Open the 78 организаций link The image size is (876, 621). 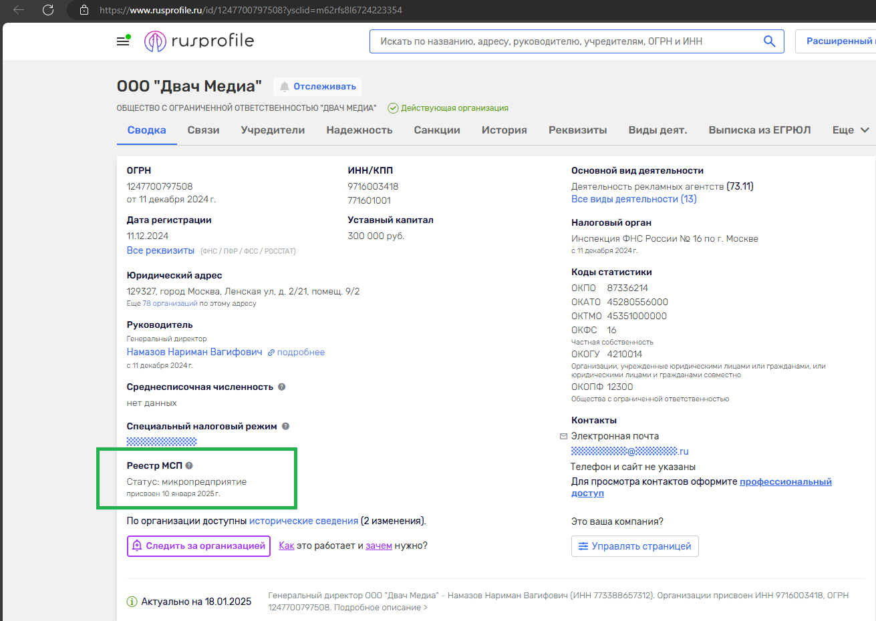(170, 303)
